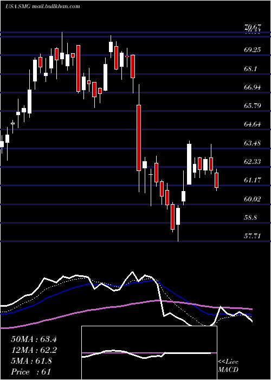Viewport: 271px width, 380px height.
Task: Click the tall white candlestick reaching 63.48
Action: point(189,164)
